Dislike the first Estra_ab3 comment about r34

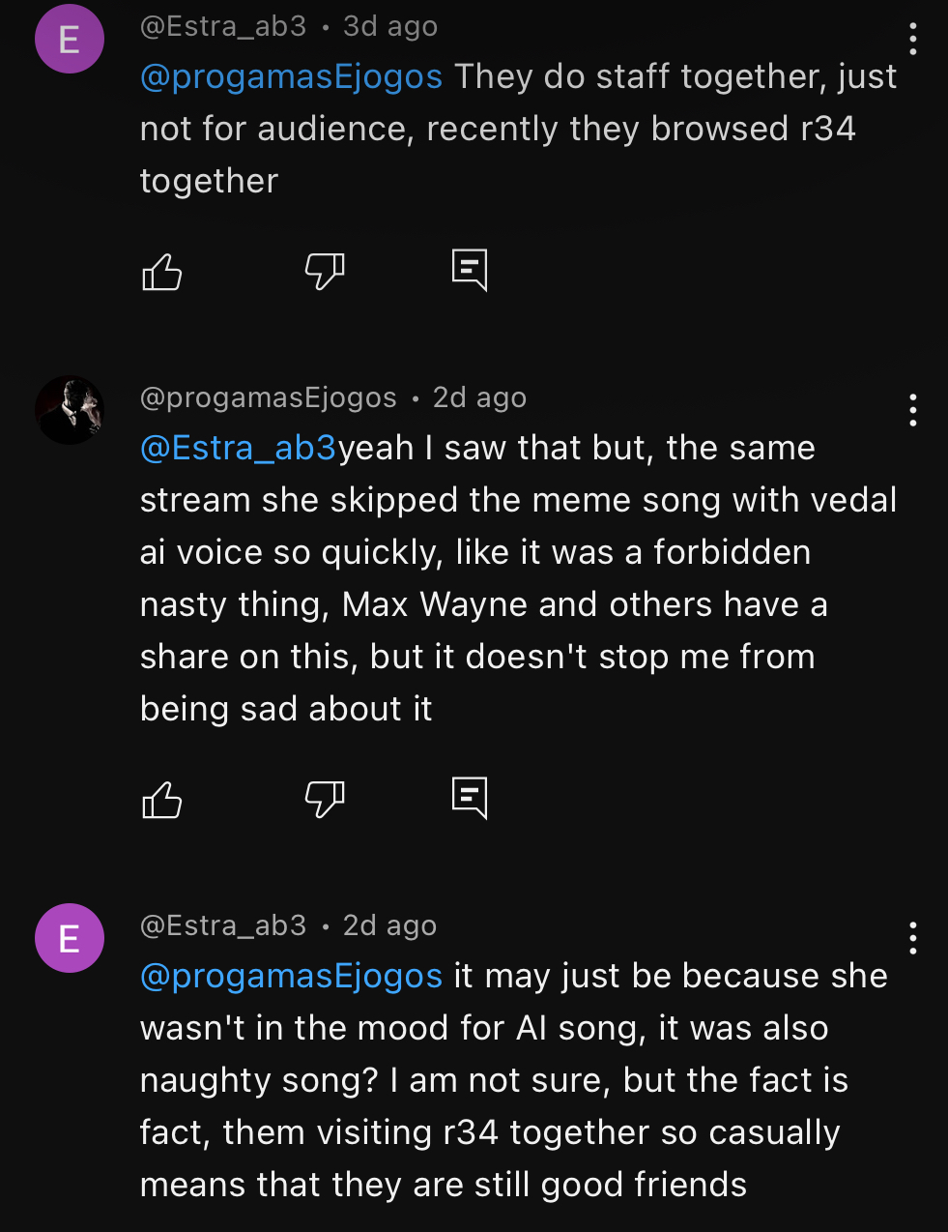(325, 271)
